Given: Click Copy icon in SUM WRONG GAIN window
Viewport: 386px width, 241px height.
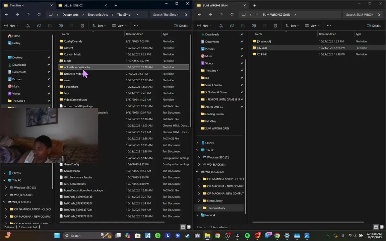Looking at the screenshot, I should (x=232, y=25).
